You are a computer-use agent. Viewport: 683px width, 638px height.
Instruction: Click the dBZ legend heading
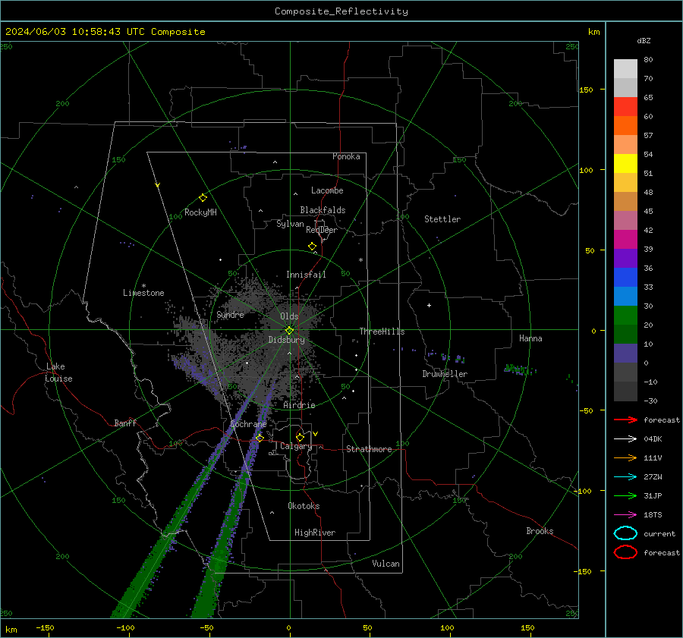click(x=644, y=40)
